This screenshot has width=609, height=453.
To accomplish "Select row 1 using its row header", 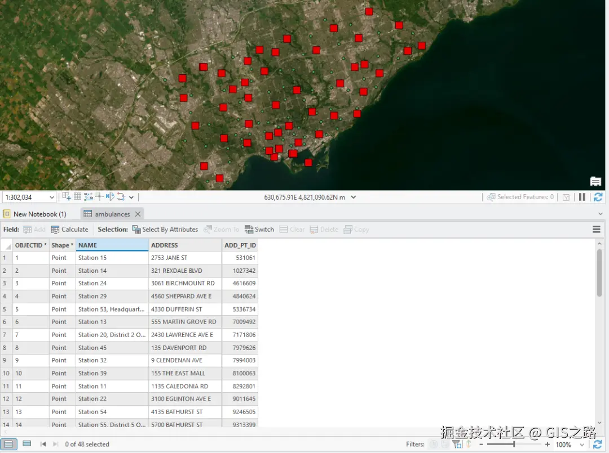I will click(7, 258).
